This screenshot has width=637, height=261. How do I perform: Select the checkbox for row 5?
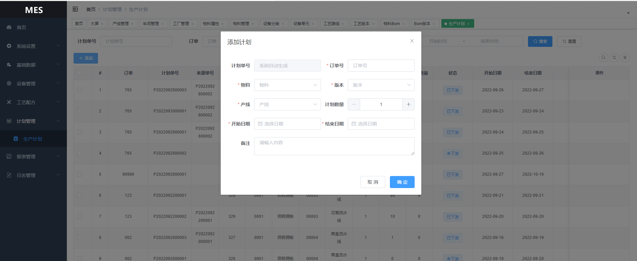80,174
